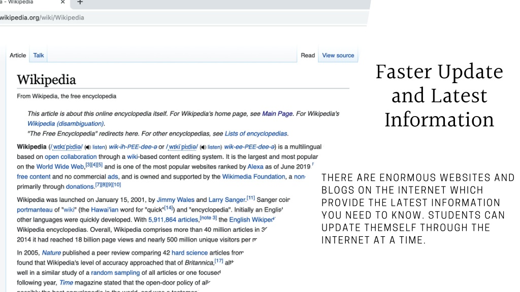Open the wik-ih-PEE-dee-ə pronunciation link
This screenshot has height=292, width=520.
133,147
